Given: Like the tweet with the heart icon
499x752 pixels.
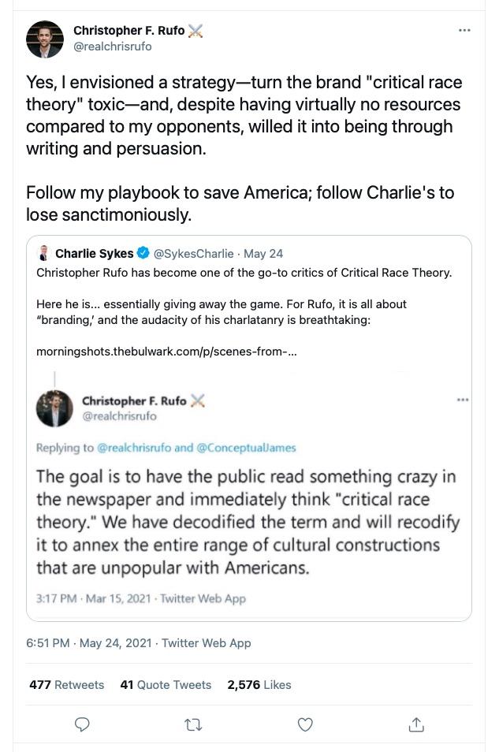Looking at the screenshot, I should [305, 724].
